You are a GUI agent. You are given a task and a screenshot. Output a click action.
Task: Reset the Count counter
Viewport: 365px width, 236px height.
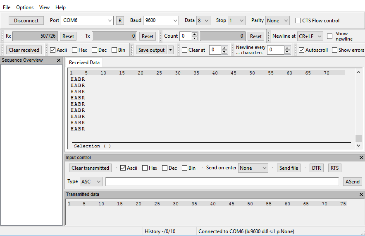[x=256, y=36]
